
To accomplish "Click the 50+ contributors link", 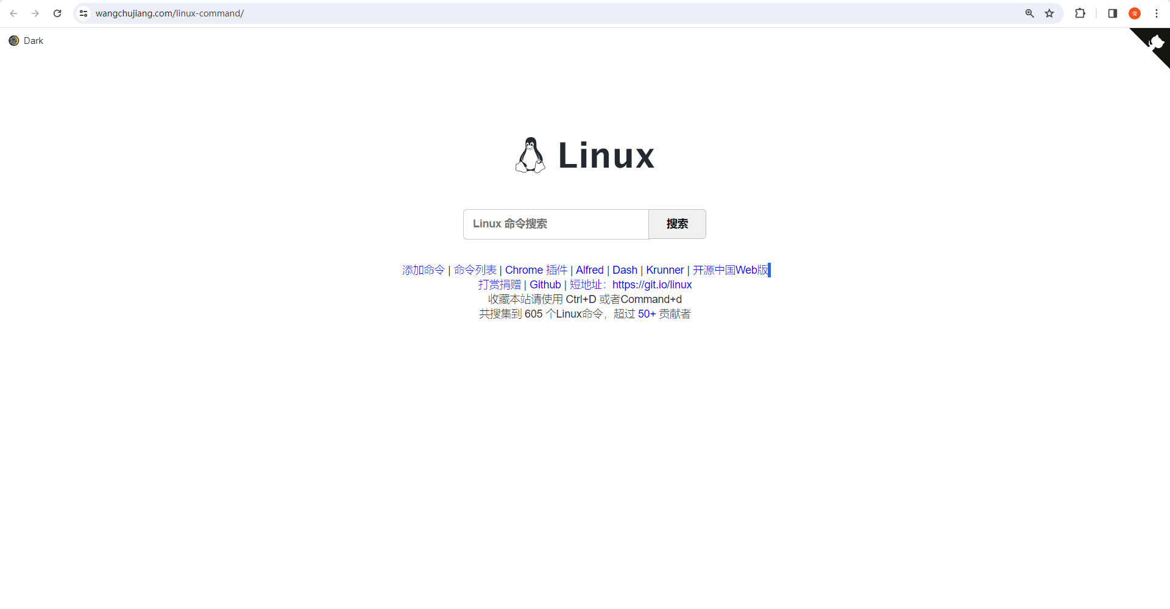I will point(646,314).
